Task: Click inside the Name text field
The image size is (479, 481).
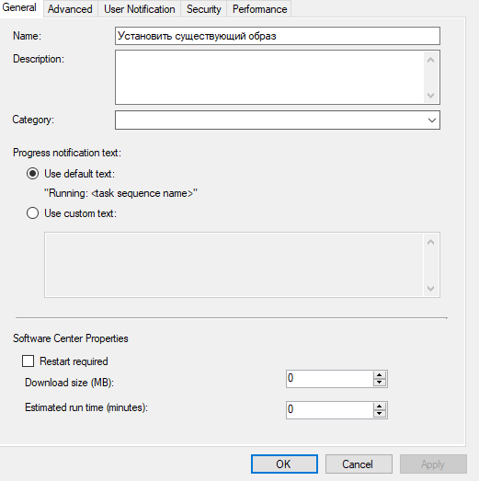Action: pos(278,36)
